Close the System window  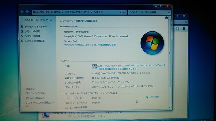click(167, 6)
